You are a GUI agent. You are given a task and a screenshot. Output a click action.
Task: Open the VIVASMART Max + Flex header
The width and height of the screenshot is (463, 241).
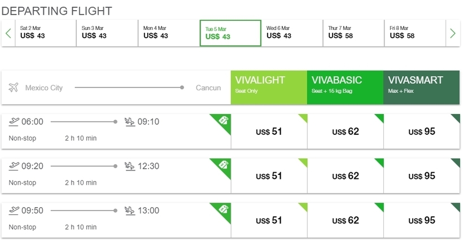(422, 87)
